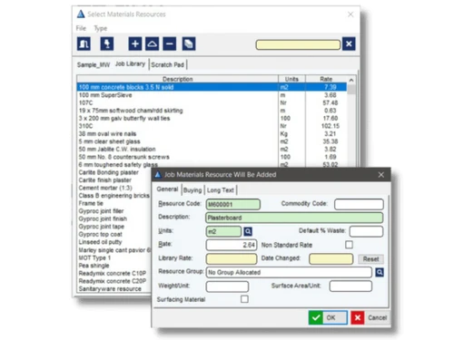Select row MOT Type 1
This screenshot has width=454, height=340.
[x=114, y=257]
